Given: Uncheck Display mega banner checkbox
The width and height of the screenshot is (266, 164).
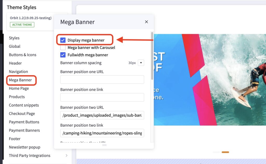Looking at the screenshot, I should (x=63, y=40).
